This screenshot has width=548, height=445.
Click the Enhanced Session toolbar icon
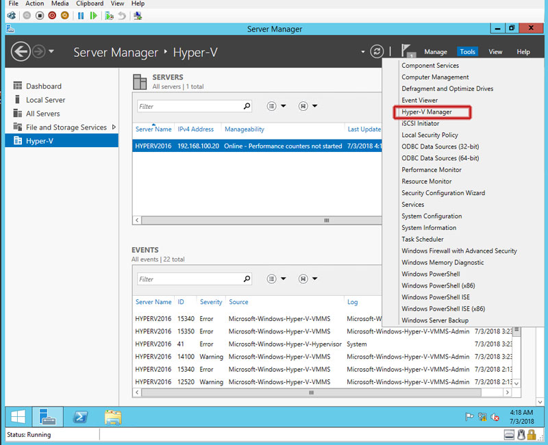click(x=138, y=16)
